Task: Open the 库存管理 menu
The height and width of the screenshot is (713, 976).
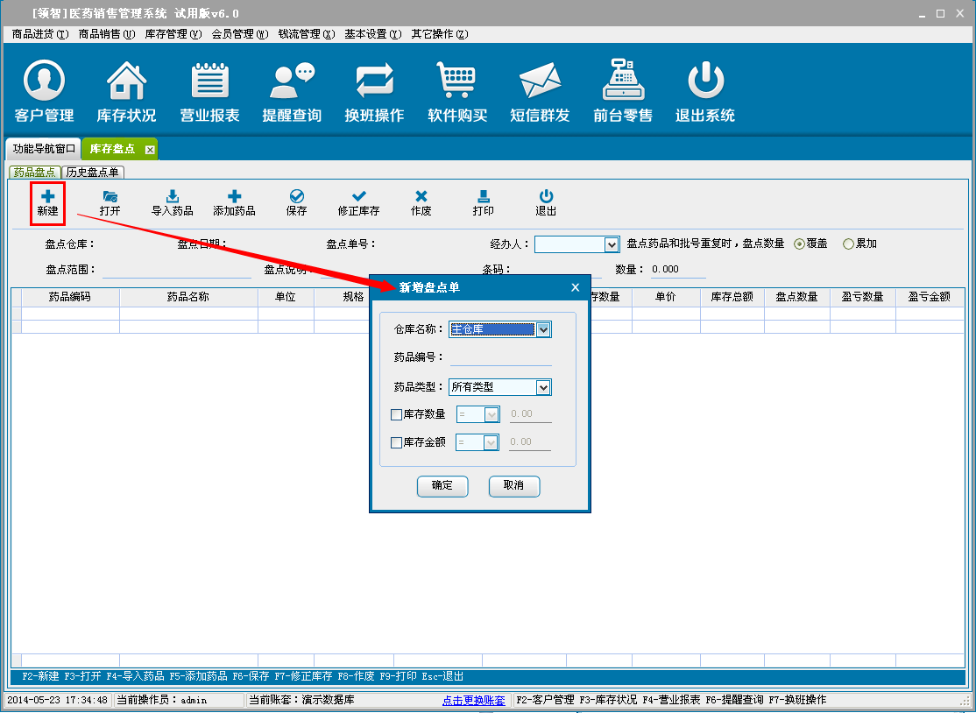Action: (173, 34)
